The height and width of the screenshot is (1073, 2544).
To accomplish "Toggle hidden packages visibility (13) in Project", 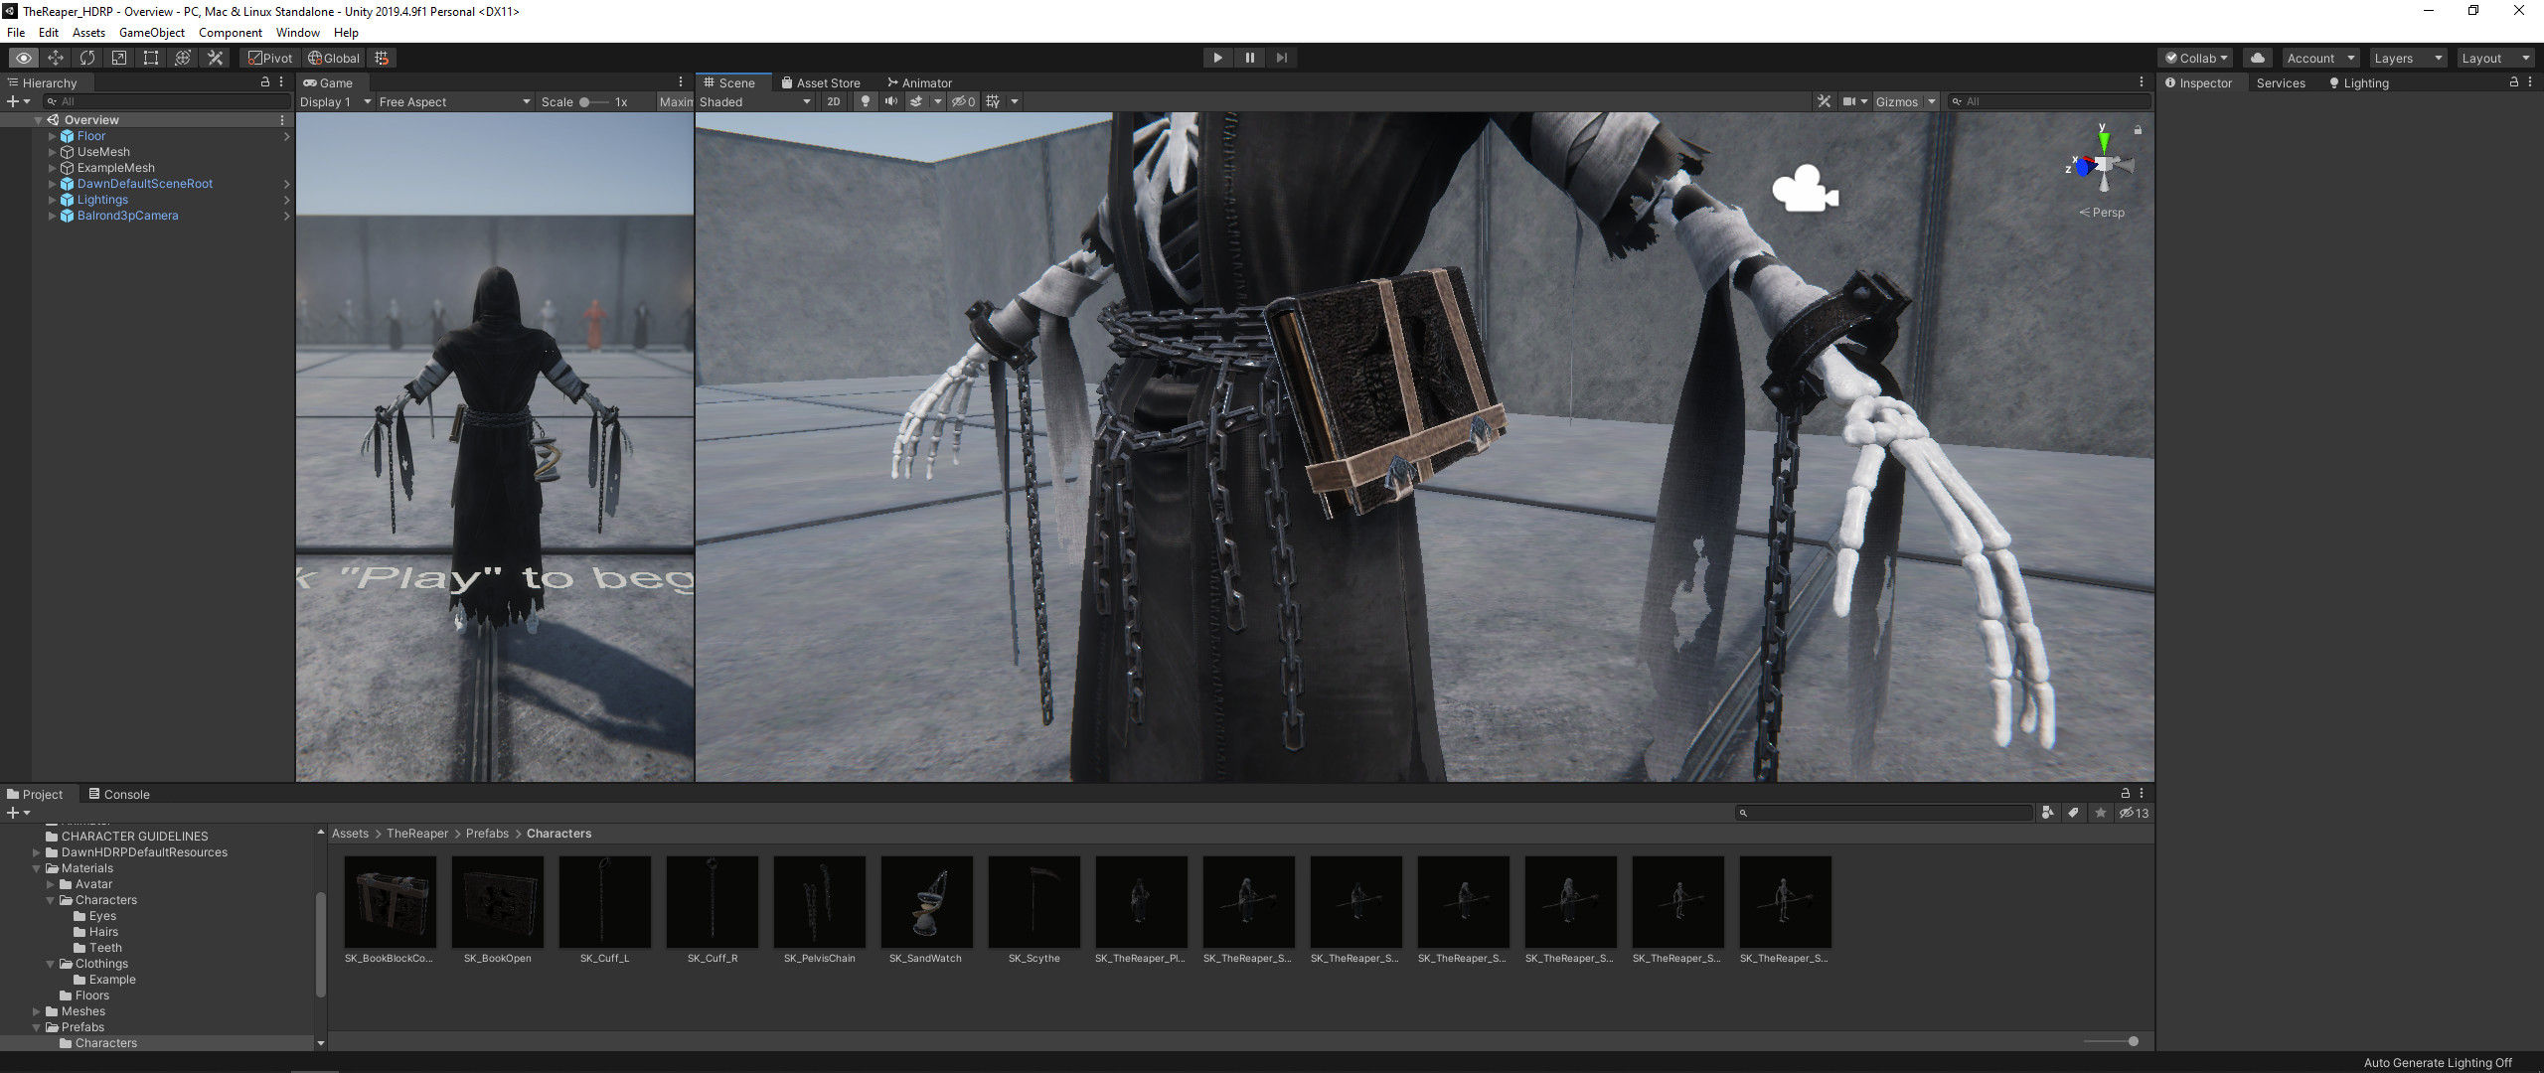I will pyautogui.click(x=2134, y=813).
